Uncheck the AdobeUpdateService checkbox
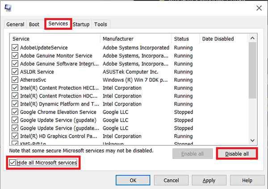 click(x=15, y=48)
